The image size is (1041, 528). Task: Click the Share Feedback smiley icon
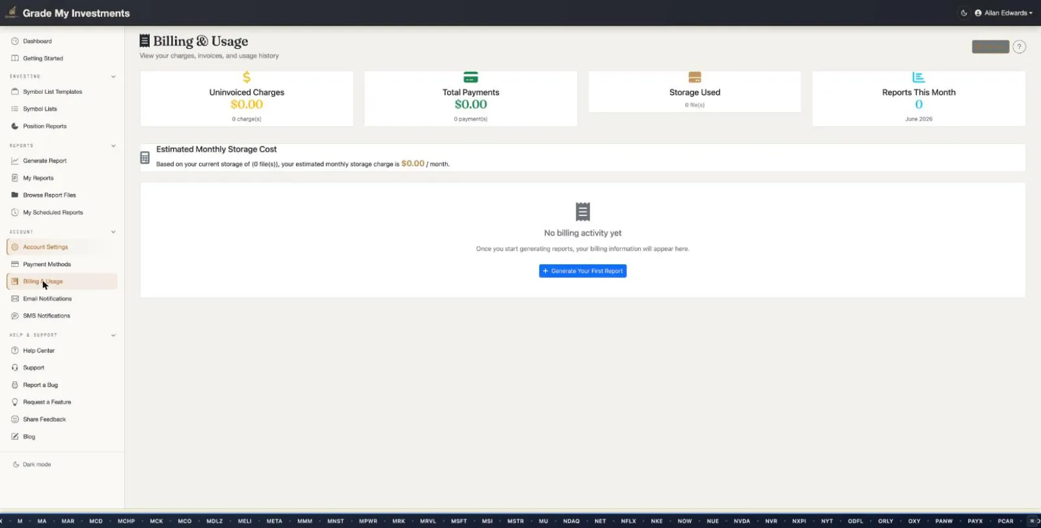point(15,419)
